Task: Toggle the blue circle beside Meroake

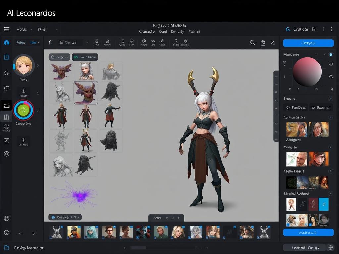Action: [x=331, y=54]
